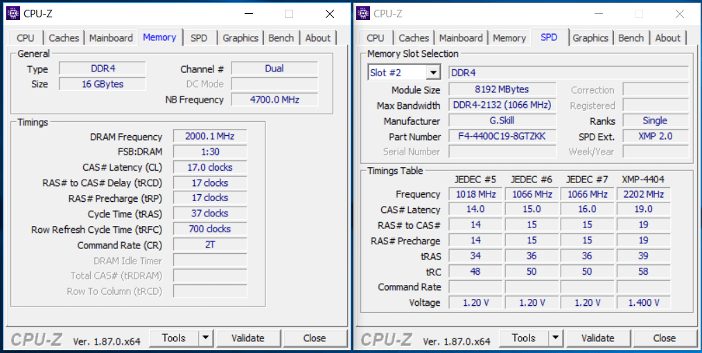The width and height of the screenshot is (702, 353).
Task: Click CPU-Z app icon in left window title bar
Action: click(13, 13)
